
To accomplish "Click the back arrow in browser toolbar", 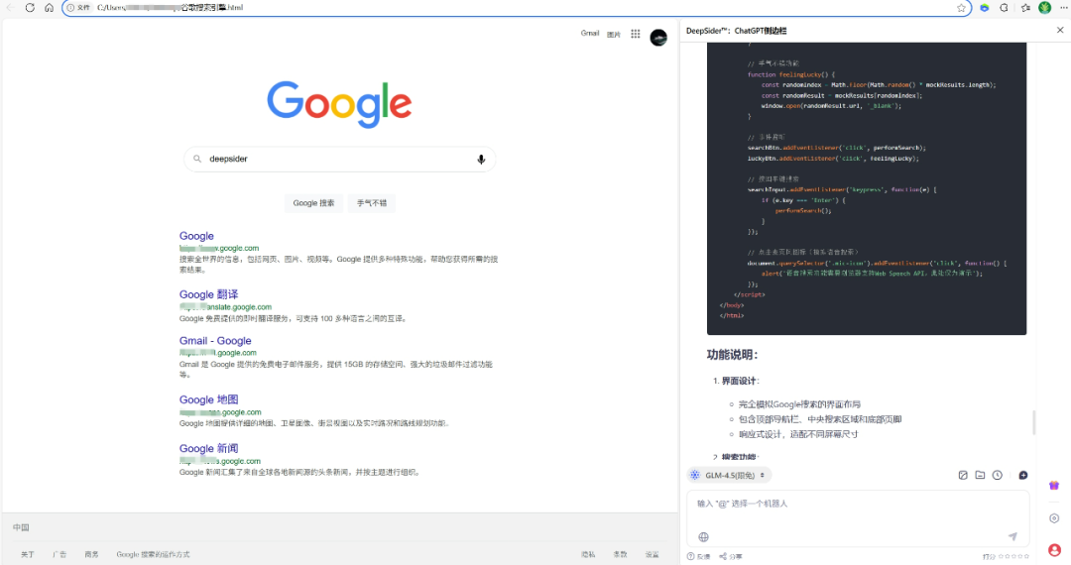I will [x=10, y=8].
